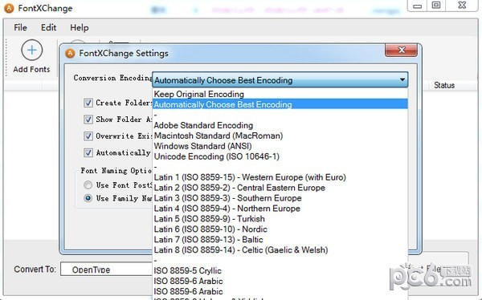Click the Status column header
Viewport: 482px width, 300px height.
click(x=444, y=85)
